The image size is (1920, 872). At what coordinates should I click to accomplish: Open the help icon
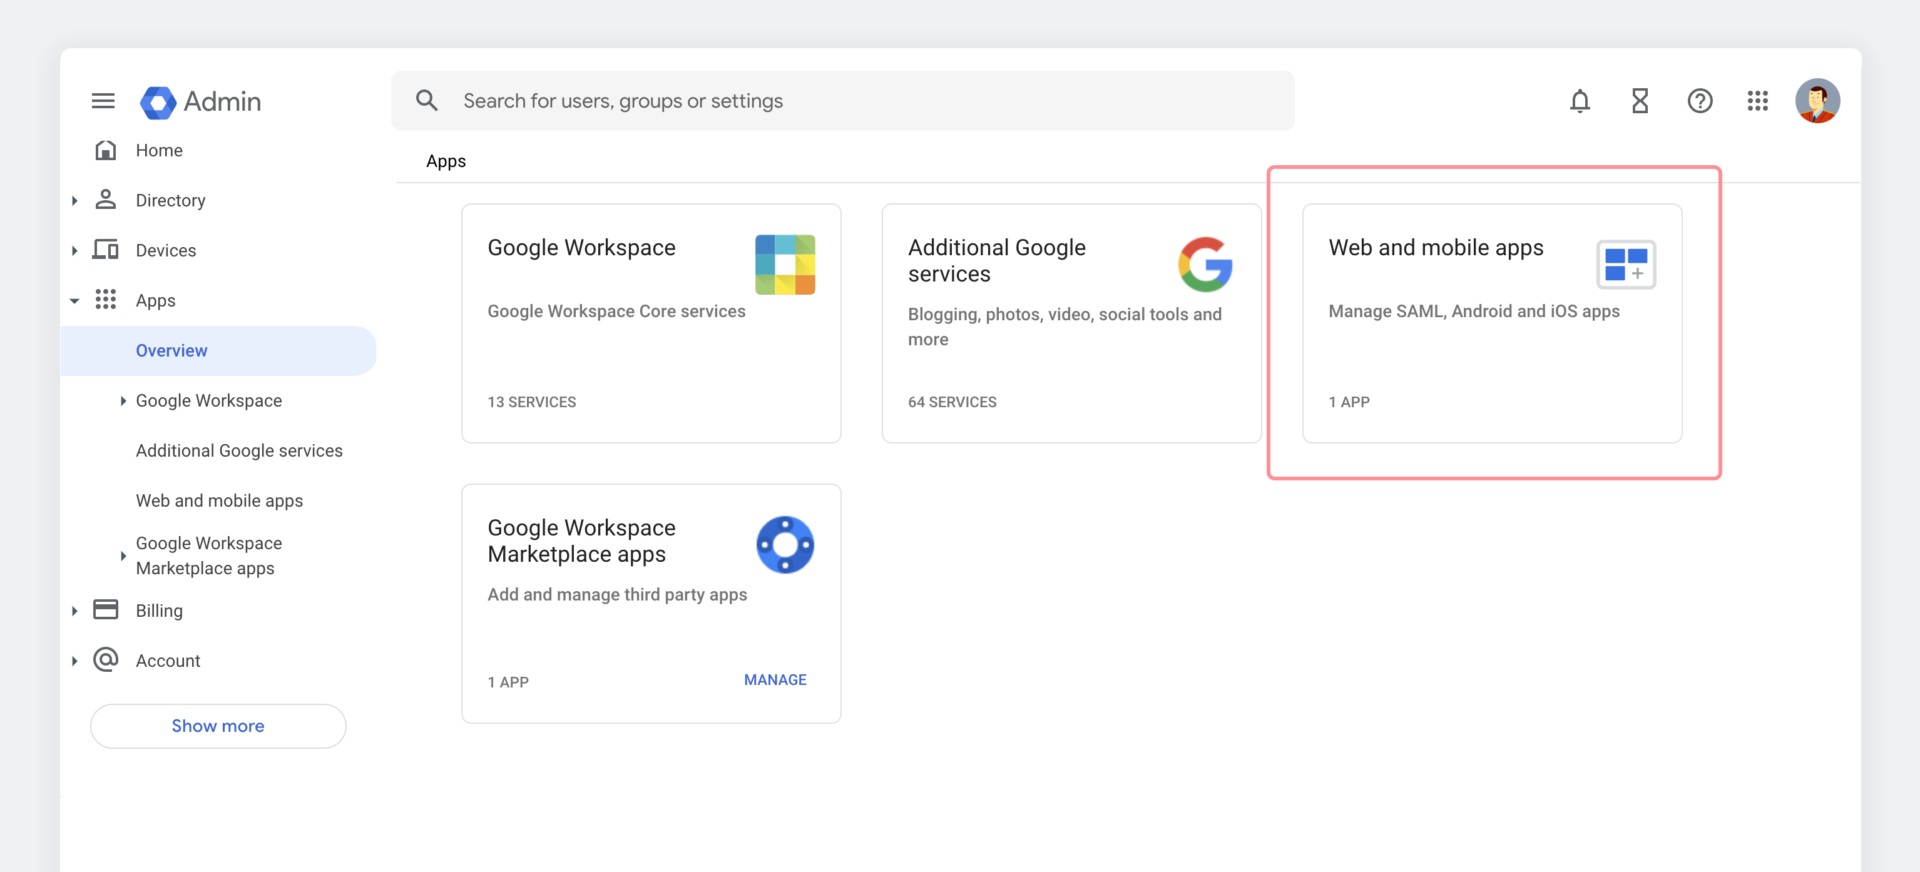coord(1700,101)
